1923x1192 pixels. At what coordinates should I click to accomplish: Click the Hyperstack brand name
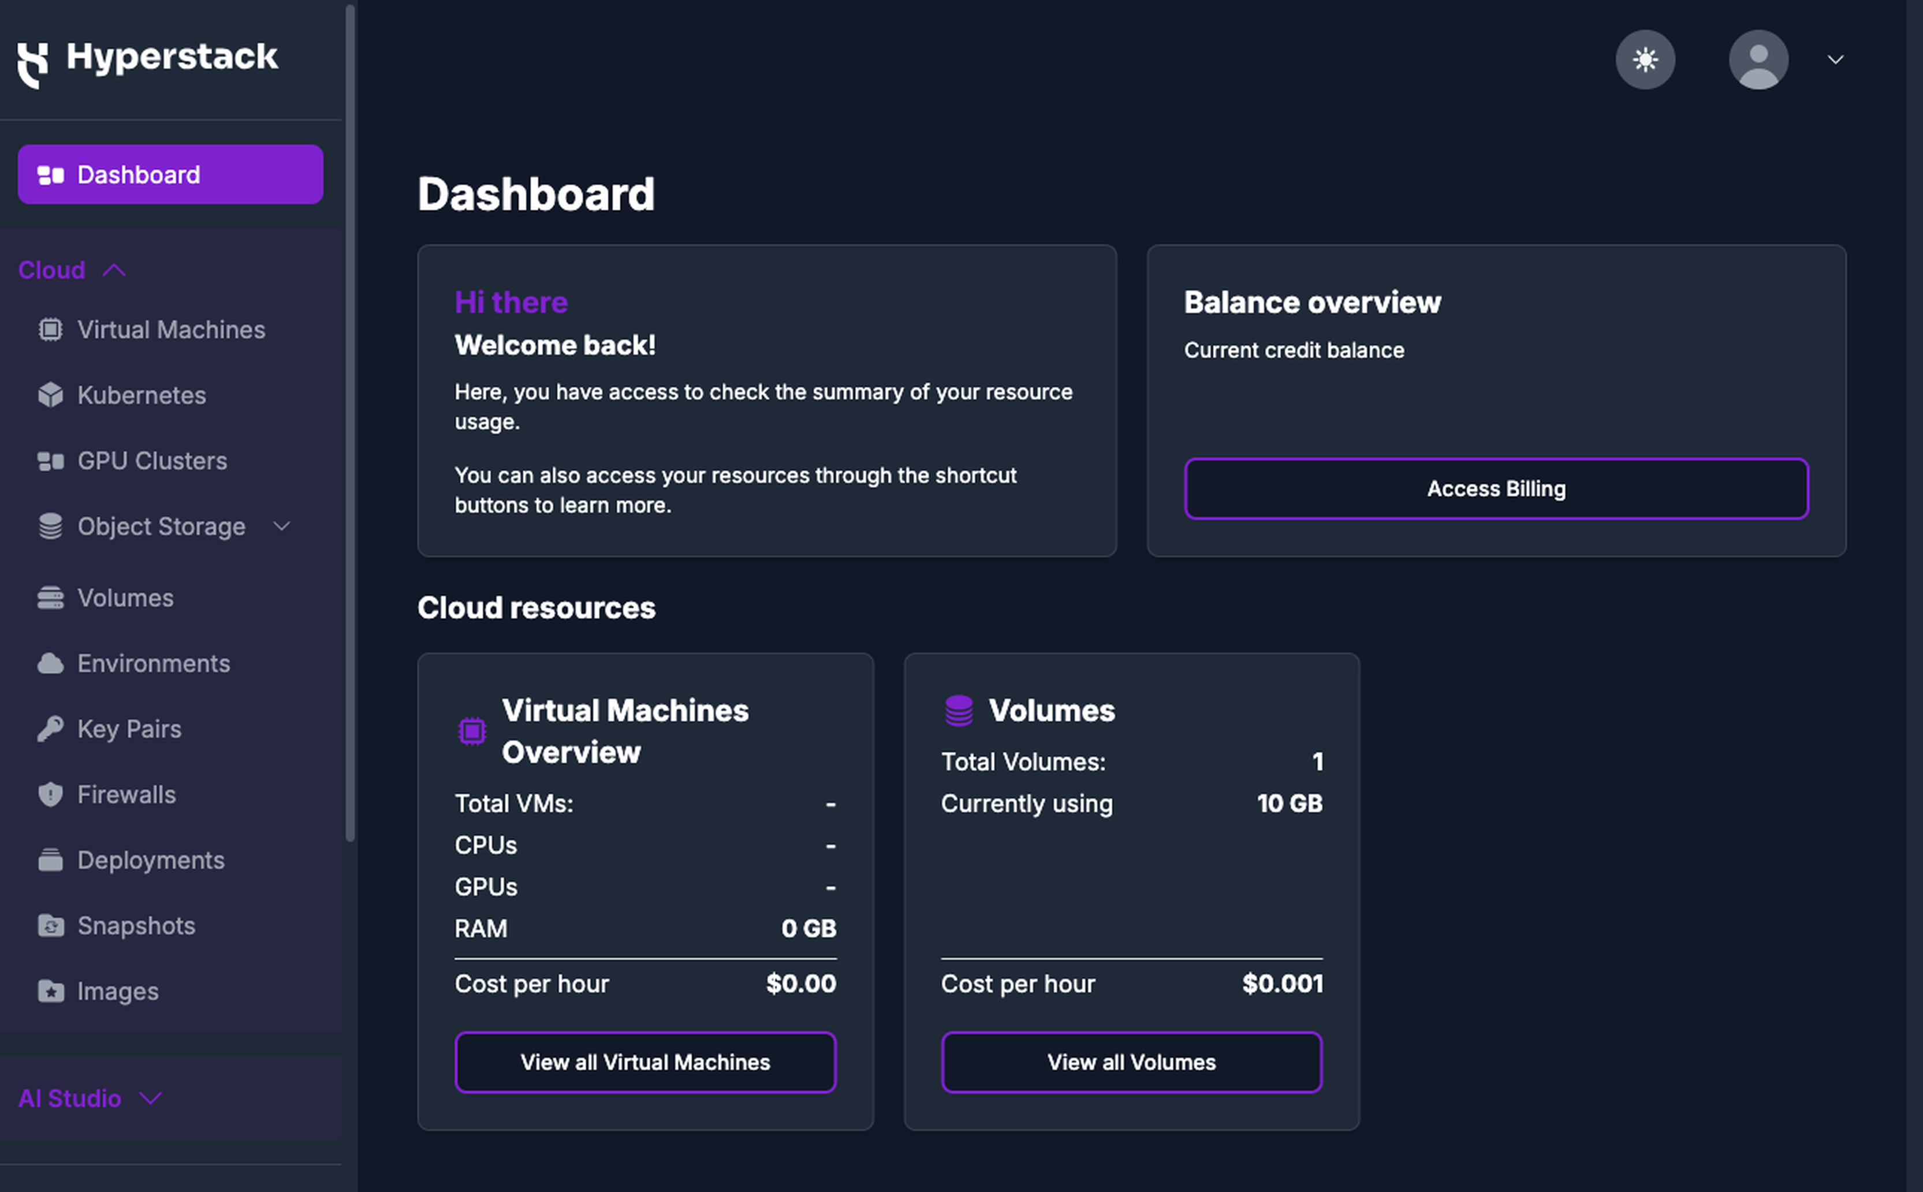[x=172, y=57]
